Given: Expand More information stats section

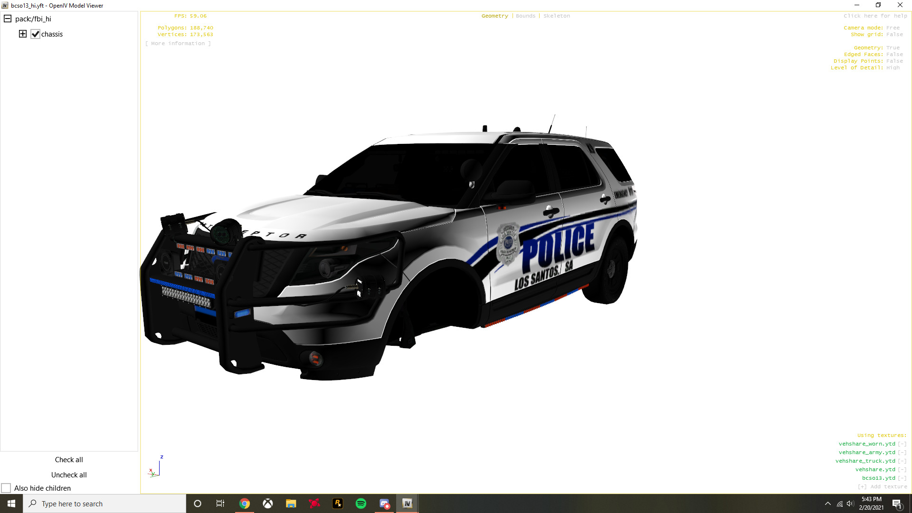Looking at the screenshot, I should (x=178, y=43).
